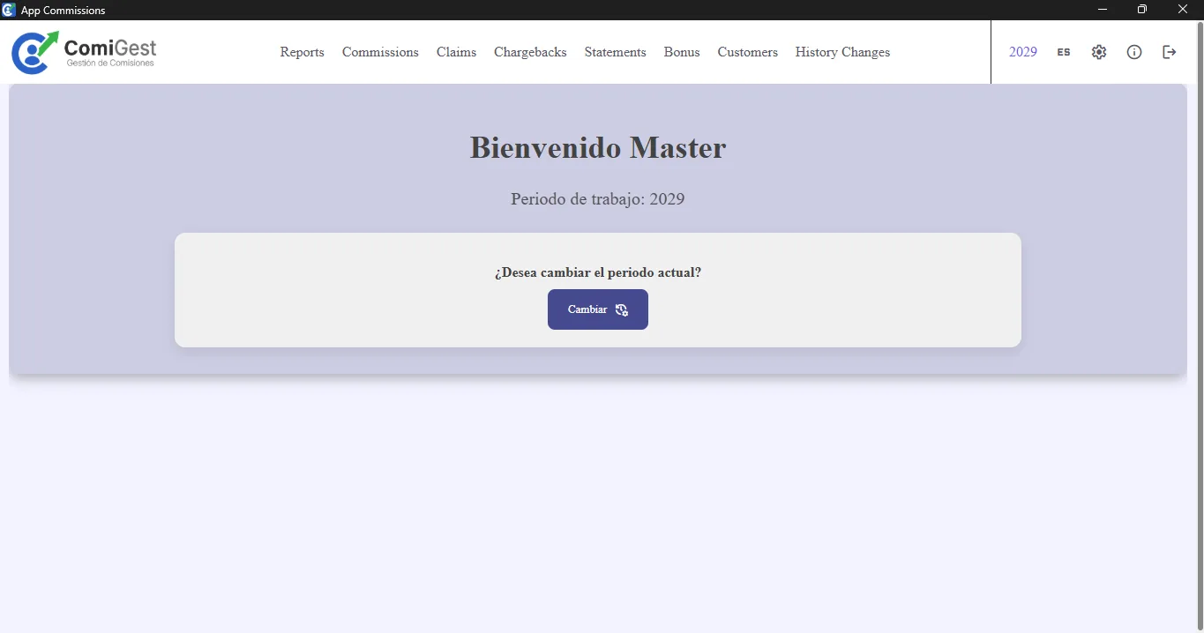
Task: Click the logout icon in header
Action: 1170,52
